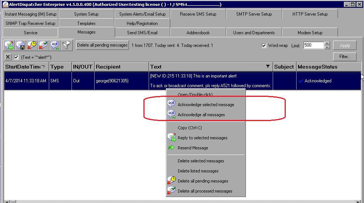The image size is (364, 203).
Task: Open the System Setup tab
Action: click(x=86, y=14)
